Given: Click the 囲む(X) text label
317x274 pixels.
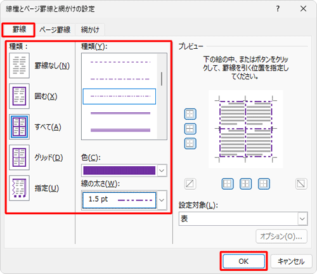Looking at the screenshot, I should [46, 96].
